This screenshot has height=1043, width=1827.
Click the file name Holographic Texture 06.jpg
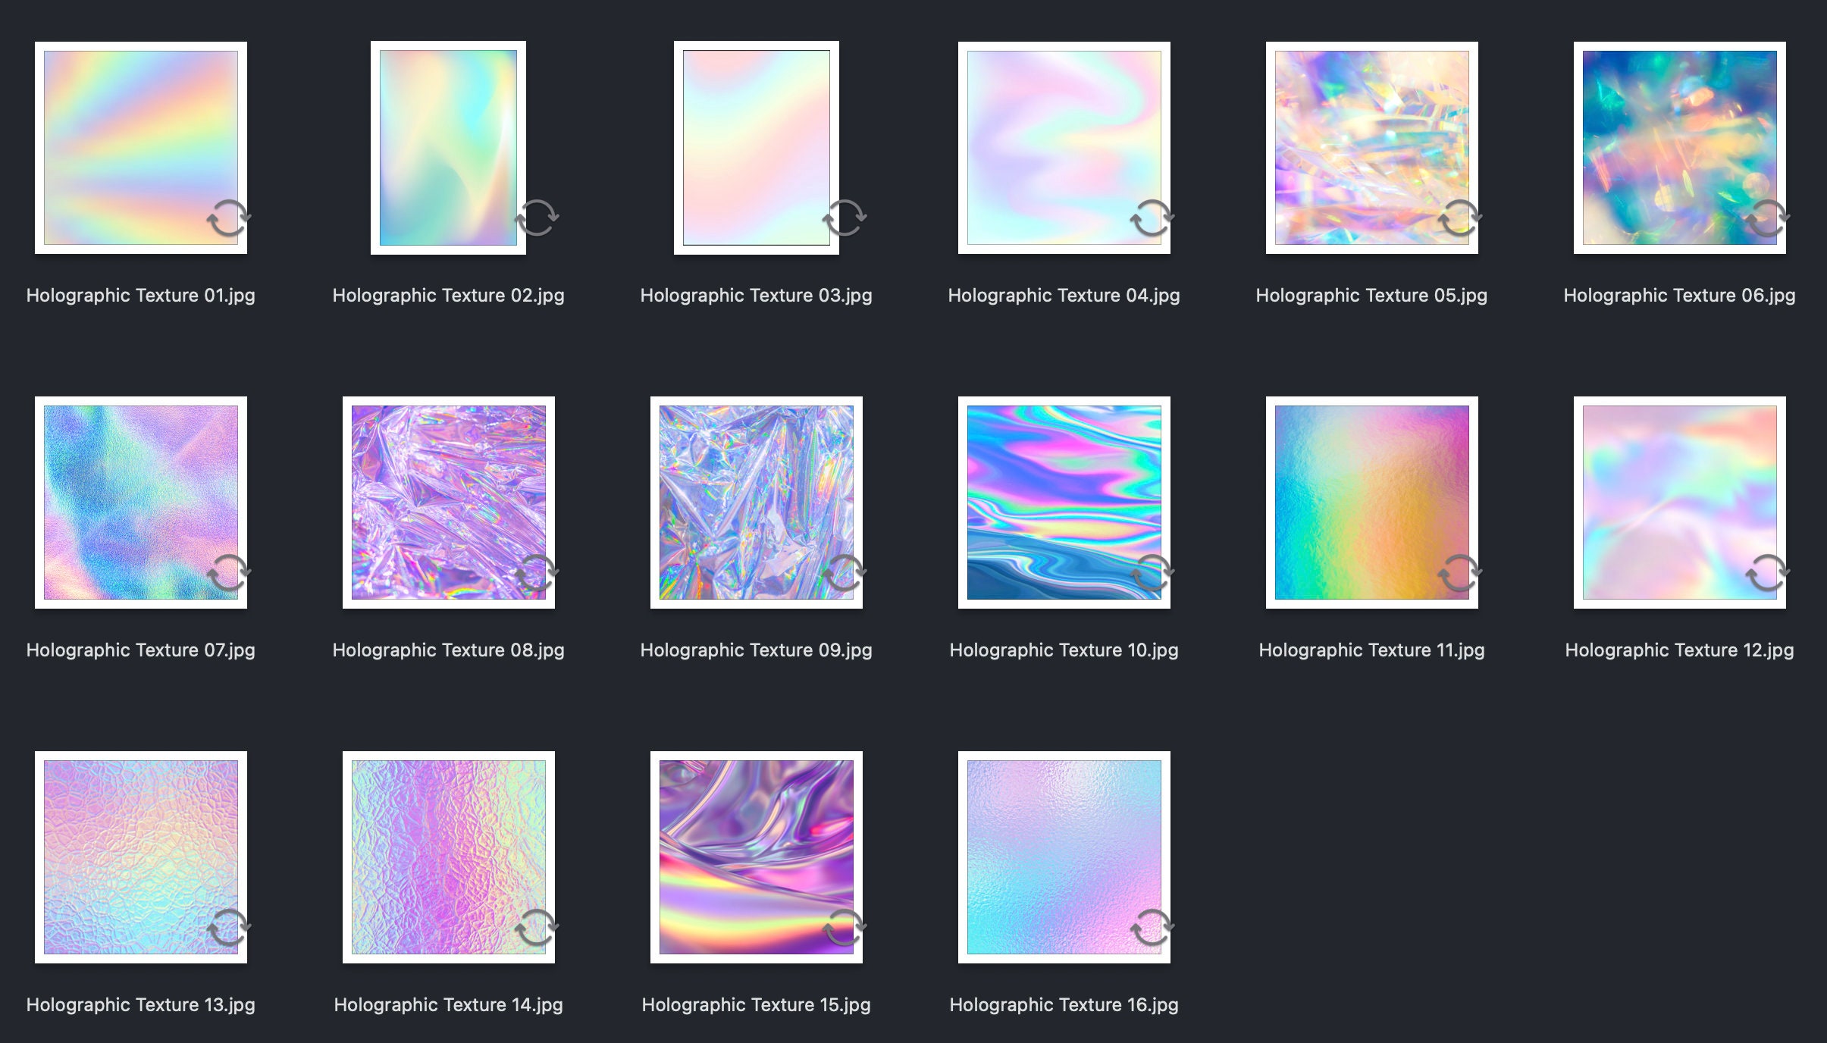point(1680,296)
